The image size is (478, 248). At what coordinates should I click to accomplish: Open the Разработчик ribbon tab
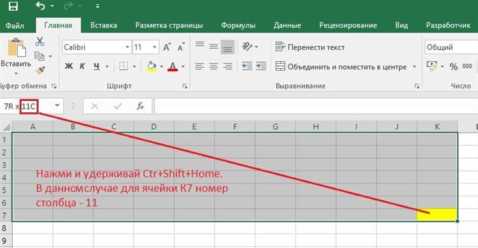pos(448,26)
